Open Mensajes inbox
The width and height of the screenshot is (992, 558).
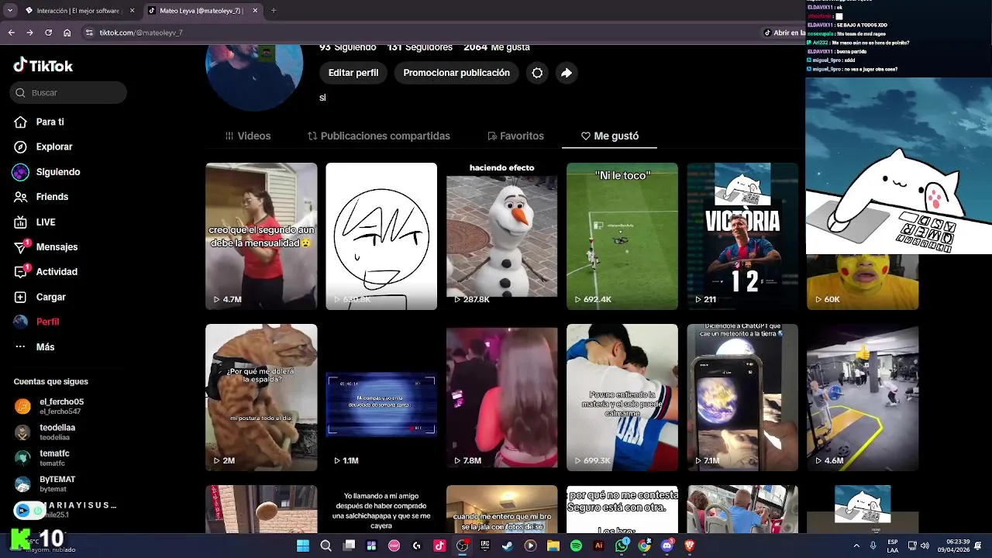[x=57, y=246]
